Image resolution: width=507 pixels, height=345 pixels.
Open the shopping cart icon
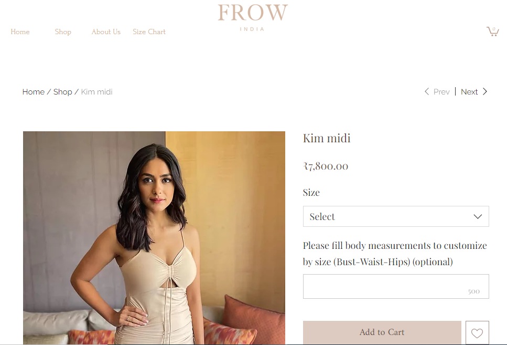493,31
